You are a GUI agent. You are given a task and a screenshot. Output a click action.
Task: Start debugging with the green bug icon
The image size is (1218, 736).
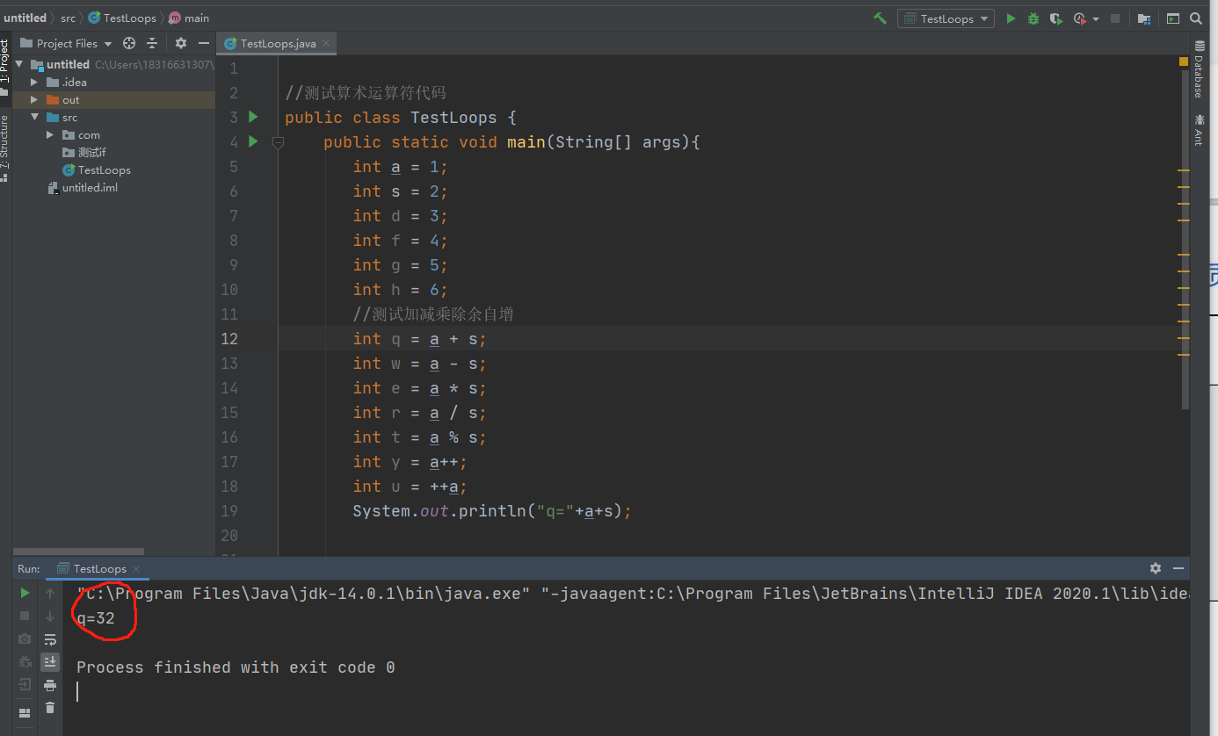(1033, 18)
